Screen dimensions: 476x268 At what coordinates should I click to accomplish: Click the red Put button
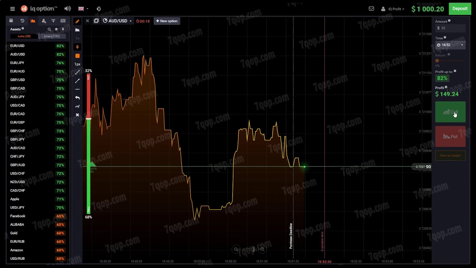(x=450, y=137)
